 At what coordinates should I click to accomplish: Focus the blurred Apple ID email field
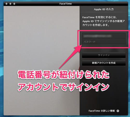pyautogui.click(x=104, y=36)
